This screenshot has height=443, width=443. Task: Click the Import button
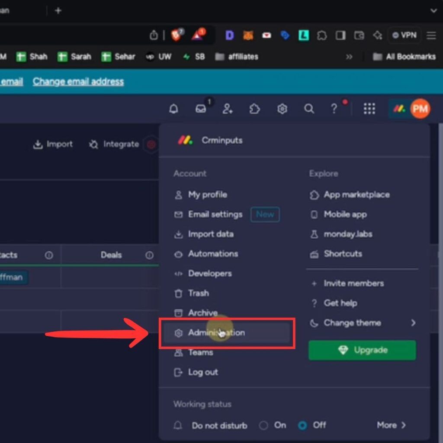point(53,144)
